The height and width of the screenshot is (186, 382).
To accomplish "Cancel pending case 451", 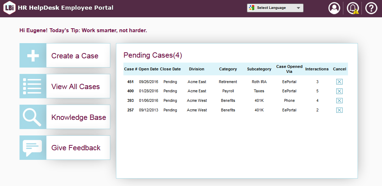I will [x=339, y=82].
